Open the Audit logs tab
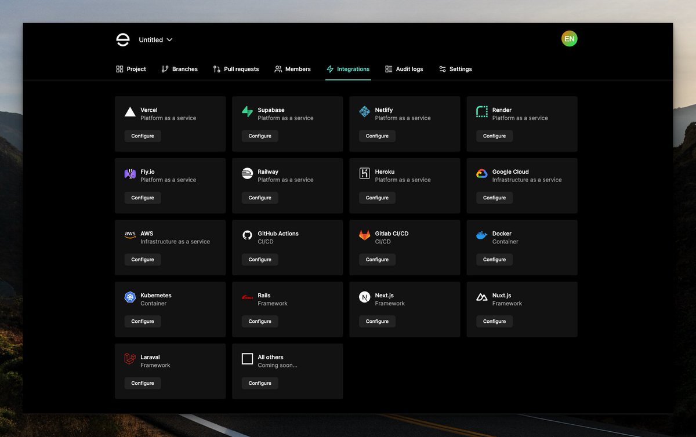 404,69
